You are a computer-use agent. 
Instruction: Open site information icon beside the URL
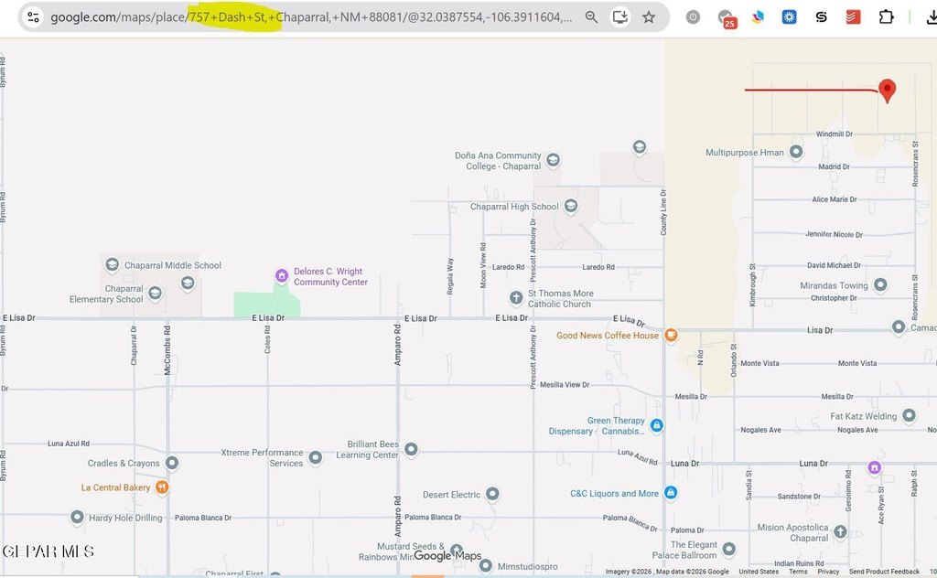pyautogui.click(x=34, y=16)
